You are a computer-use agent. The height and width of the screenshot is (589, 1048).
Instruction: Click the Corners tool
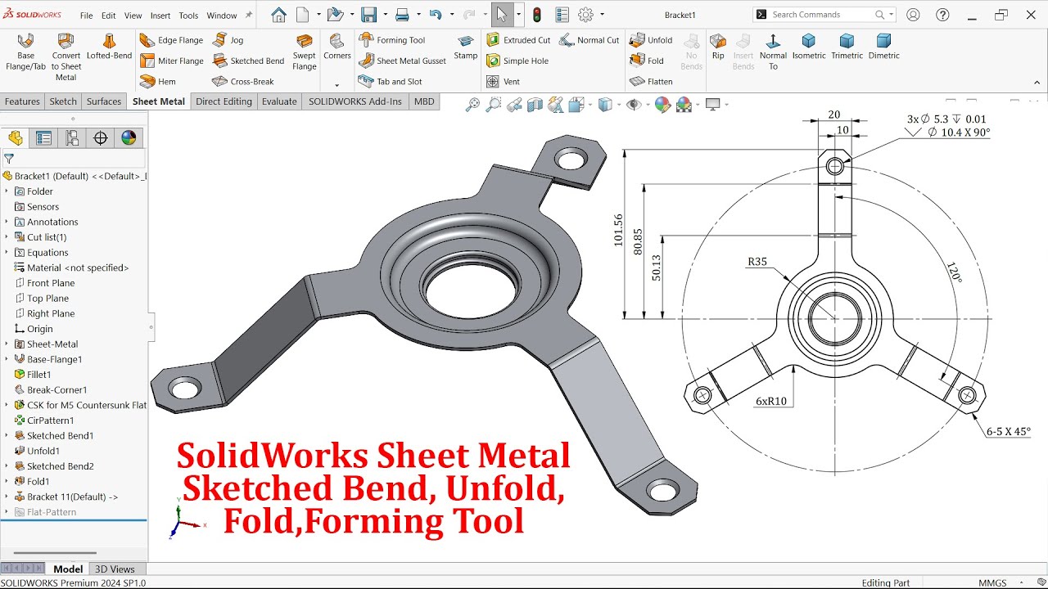tap(337, 47)
